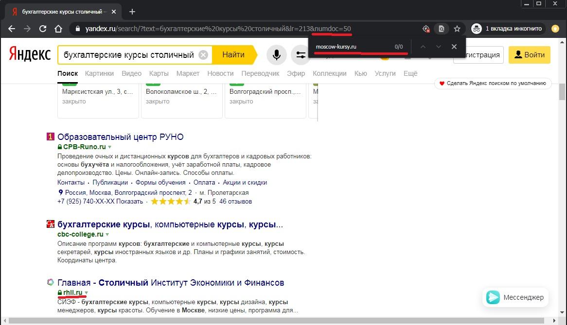Viewport: 567px width, 325px height.
Task: Expand the rhll.ru result options arrow
Action: (x=87, y=293)
